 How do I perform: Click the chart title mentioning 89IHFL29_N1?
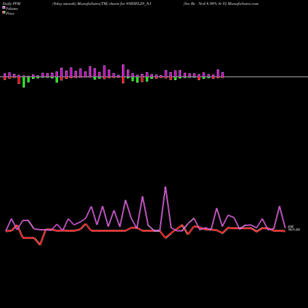[102, 4]
